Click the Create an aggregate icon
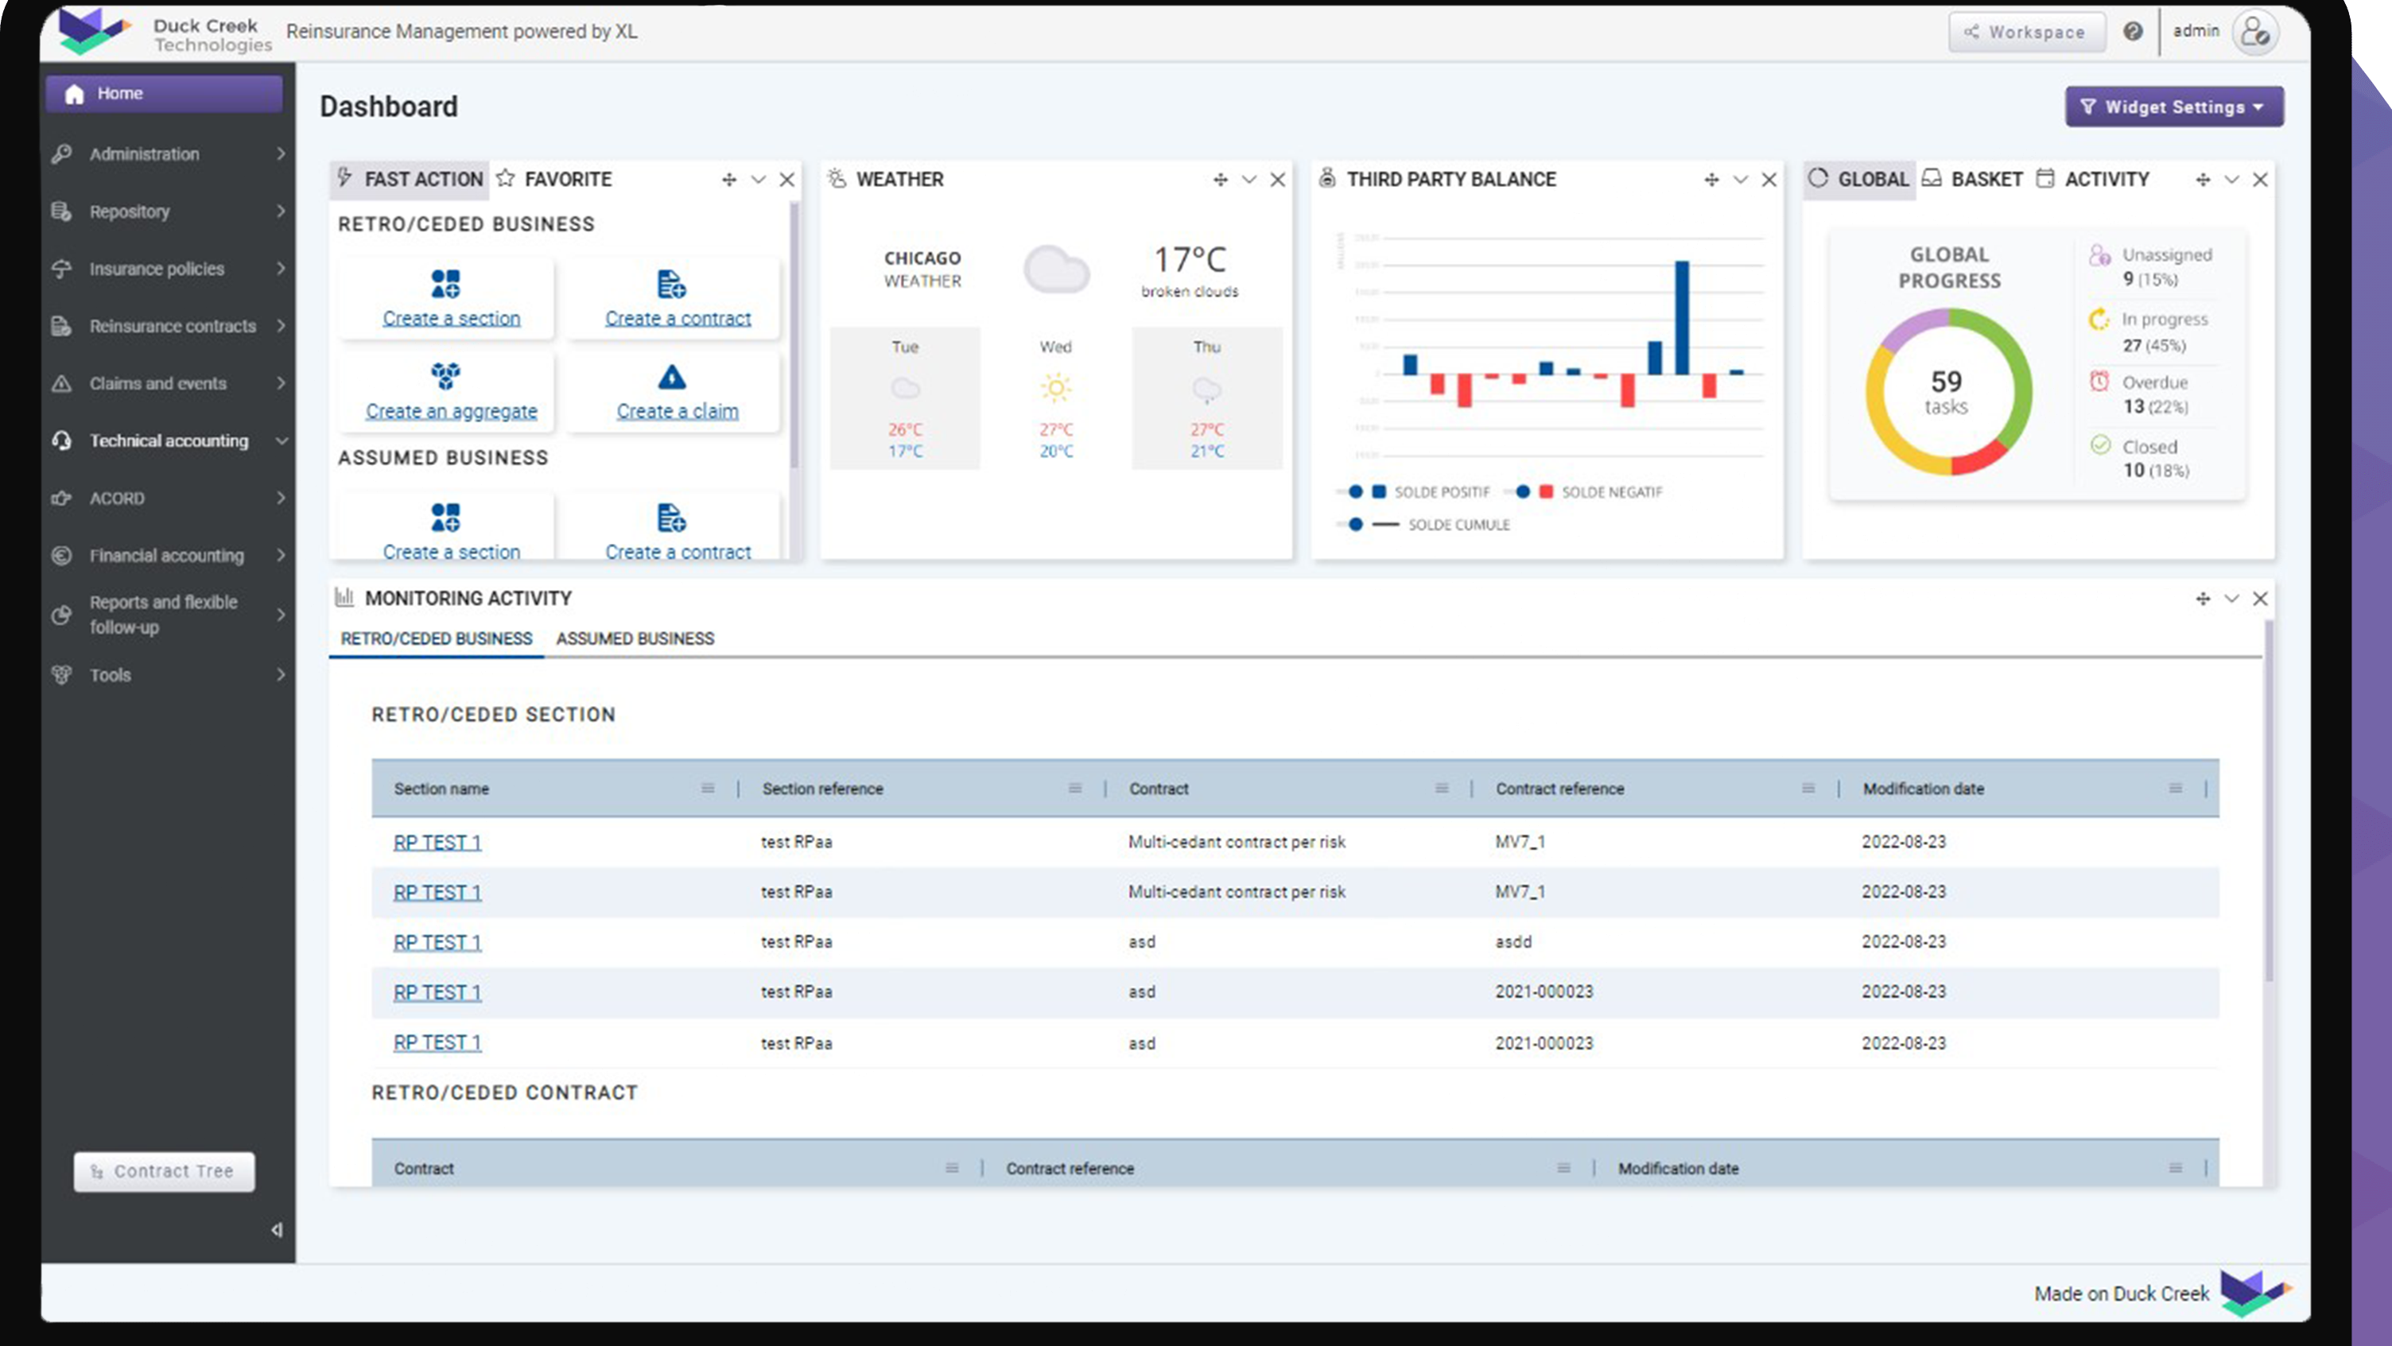The height and width of the screenshot is (1346, 2392). point(445,377)
